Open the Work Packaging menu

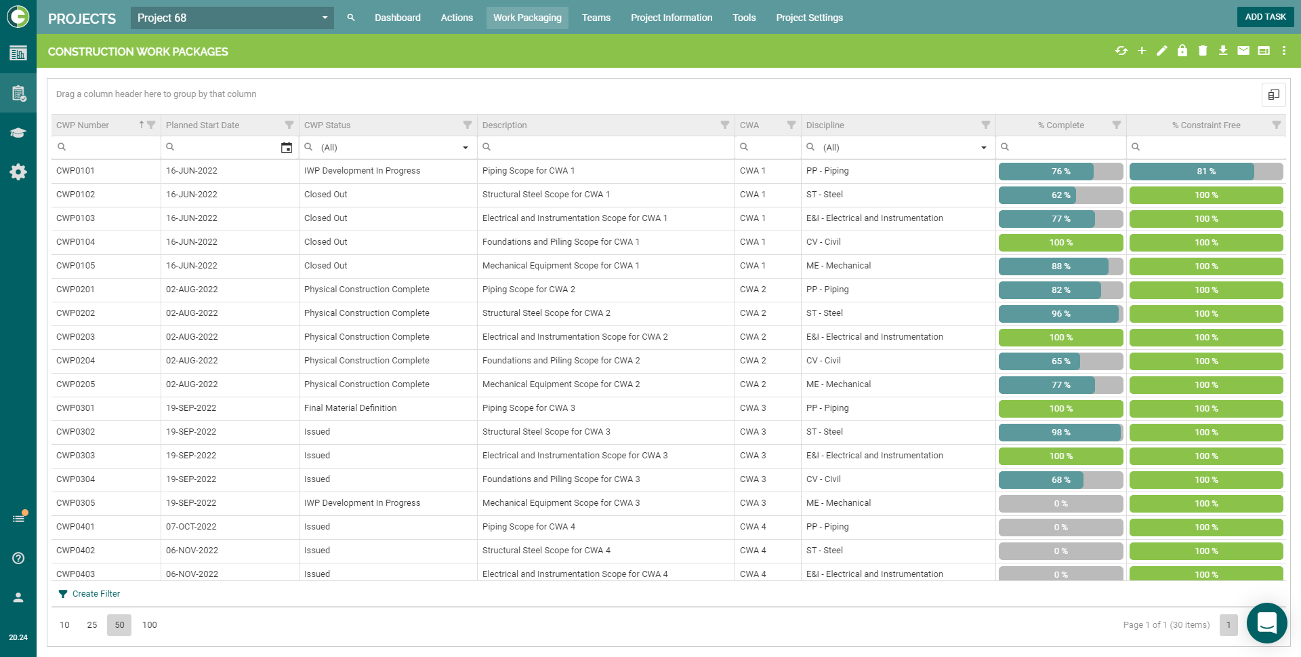coord(527,18)
